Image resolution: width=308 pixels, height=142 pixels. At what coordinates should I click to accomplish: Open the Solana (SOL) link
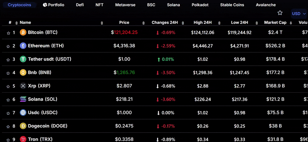point(42,99)
